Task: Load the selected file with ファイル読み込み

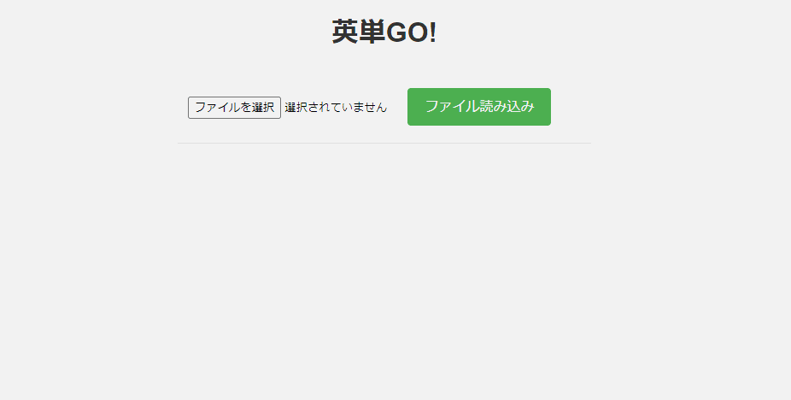Action: click(478, 107)
